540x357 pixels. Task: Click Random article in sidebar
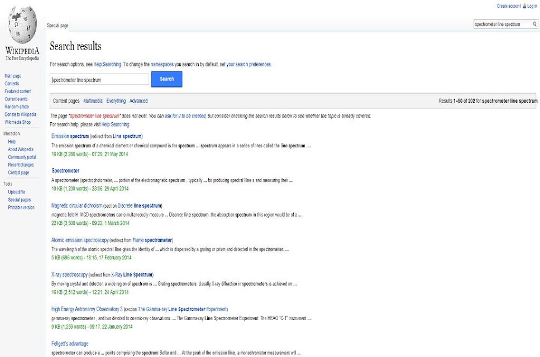(17, 107)
